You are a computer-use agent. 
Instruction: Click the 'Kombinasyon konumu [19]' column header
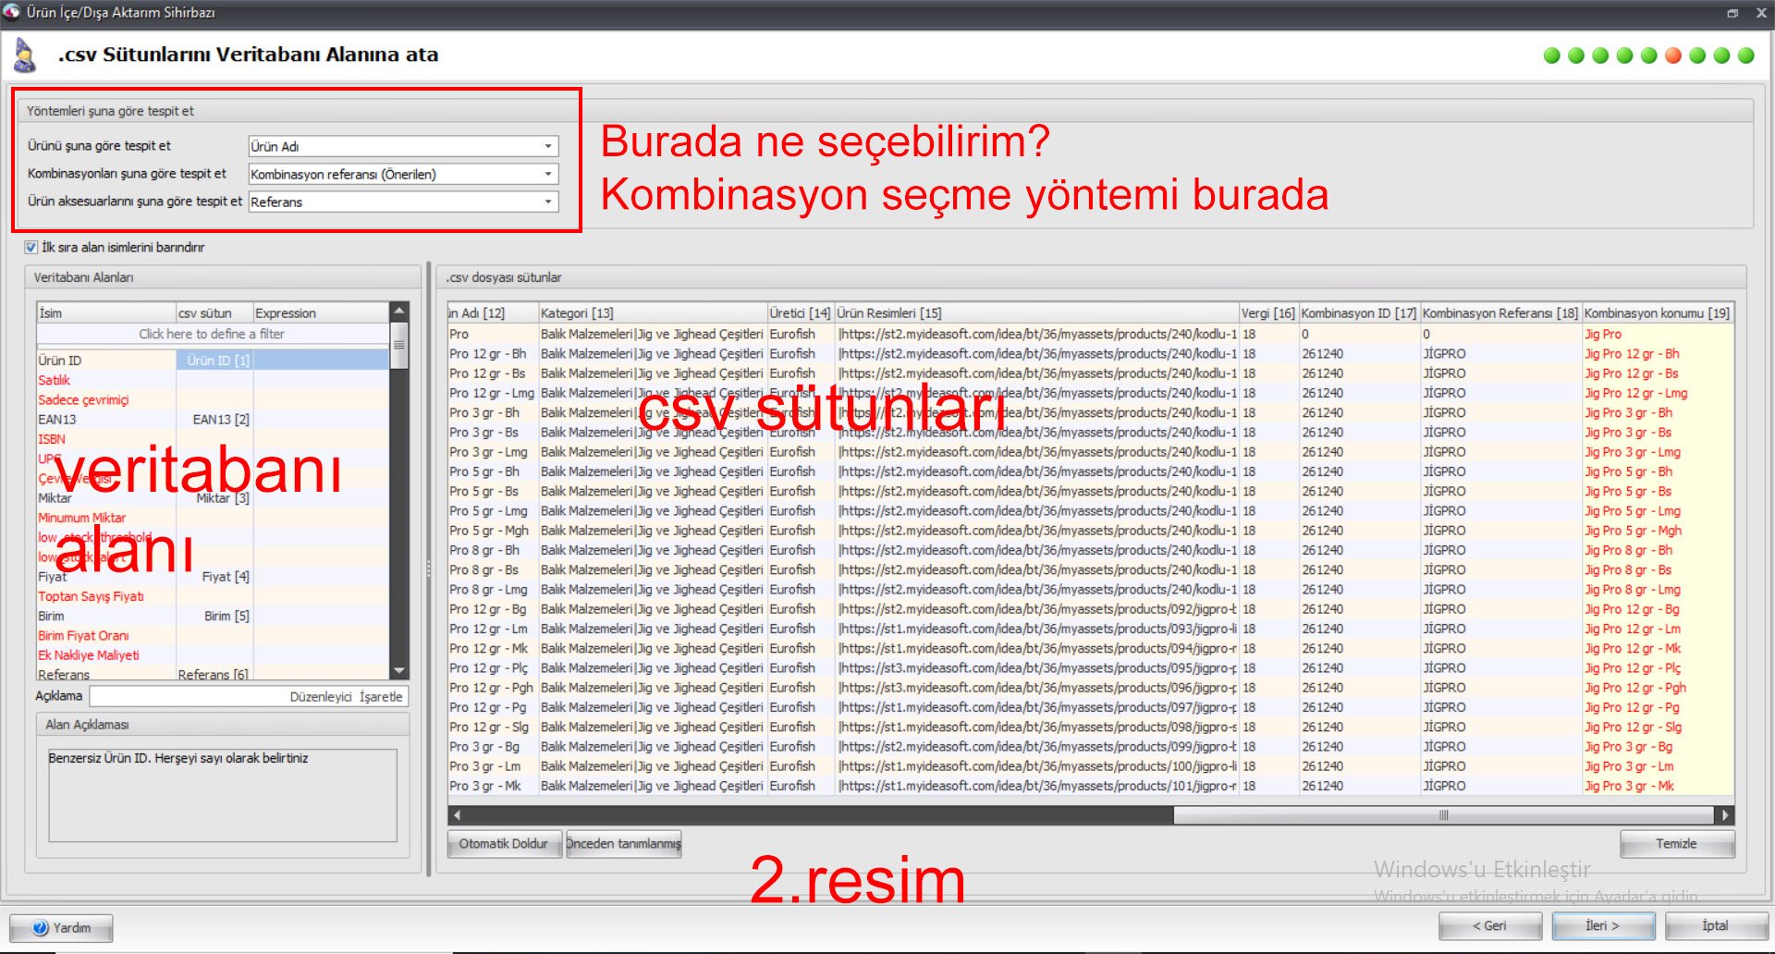click(x=1657, y=313)
